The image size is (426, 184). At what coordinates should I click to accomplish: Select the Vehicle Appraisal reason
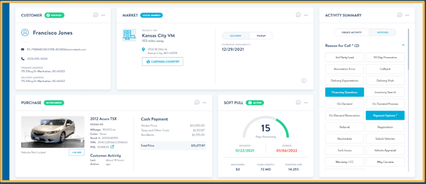[x=385, y=150]
